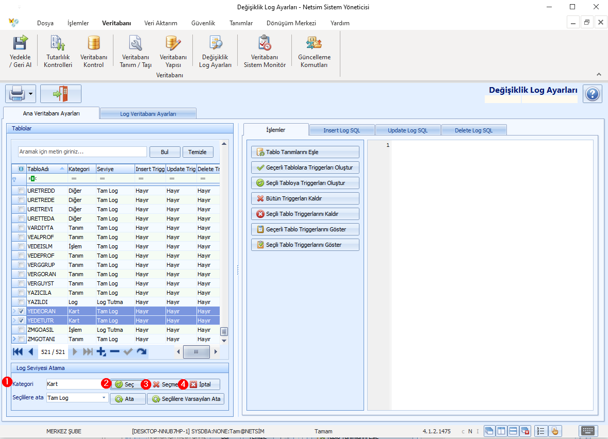Uncheck the YEDEORAN row checkbox
This screenshot has height=439, width=608.
point(21,311)
